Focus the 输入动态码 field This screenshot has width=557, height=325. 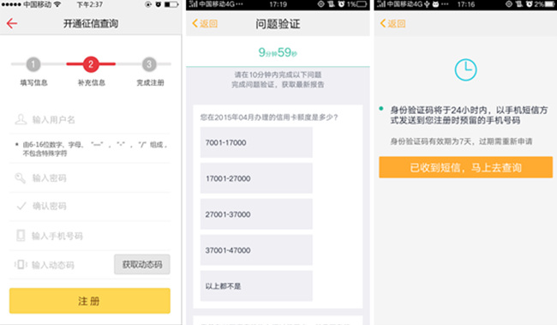pyautogui.click(x=61, y=265)
